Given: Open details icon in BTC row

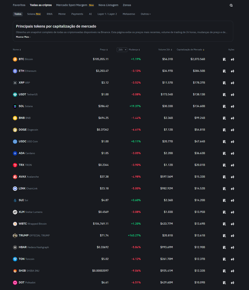Looking at the screenshot, I should (x=224, y=59).
